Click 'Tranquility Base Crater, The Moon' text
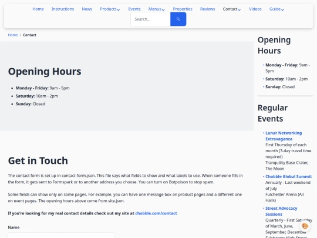This screenshot has width=317, height=238. tap(286, 166)
